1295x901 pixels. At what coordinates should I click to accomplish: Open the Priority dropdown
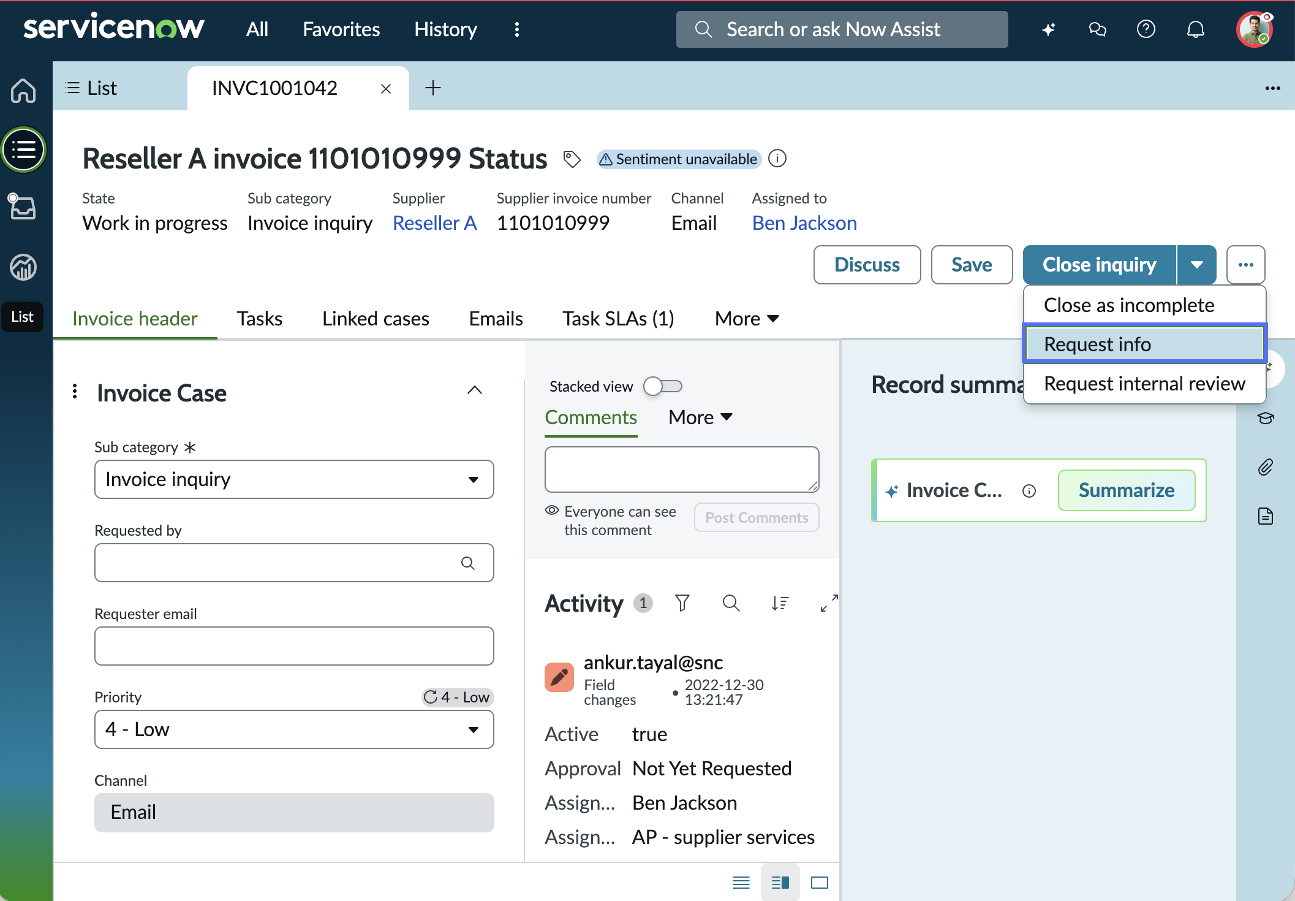(x=294, y=729)
